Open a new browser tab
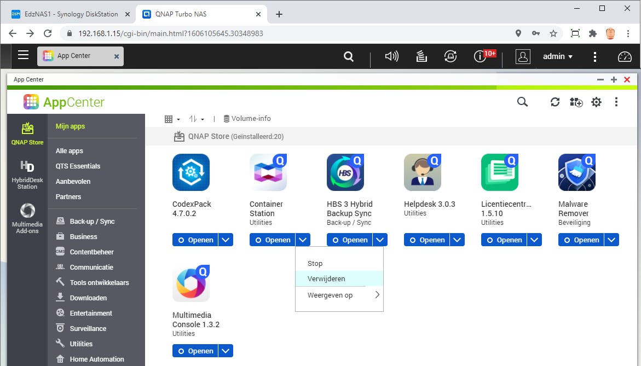The height and width of the screenshot is (366, 641). click(x=279, y=14)
